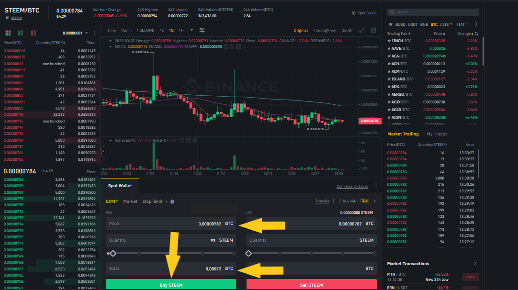
Task: Favorite the ACH/BTC pair star
Action: pyautogui.click(x=389, y=64)
